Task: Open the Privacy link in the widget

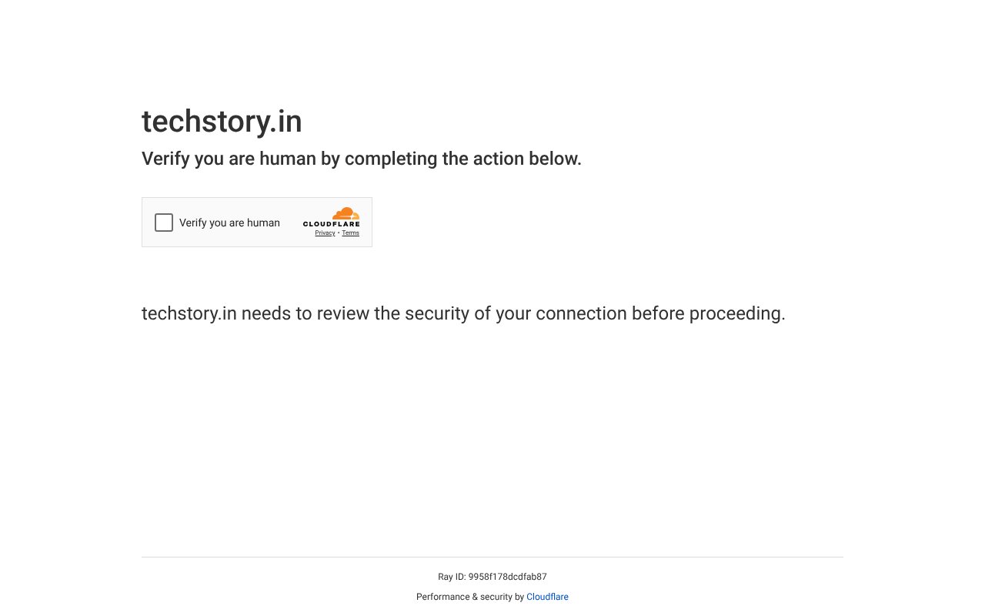Action: click(325, 233)
